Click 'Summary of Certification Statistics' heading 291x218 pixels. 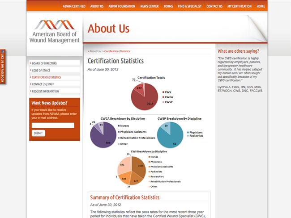coord(125,197)
